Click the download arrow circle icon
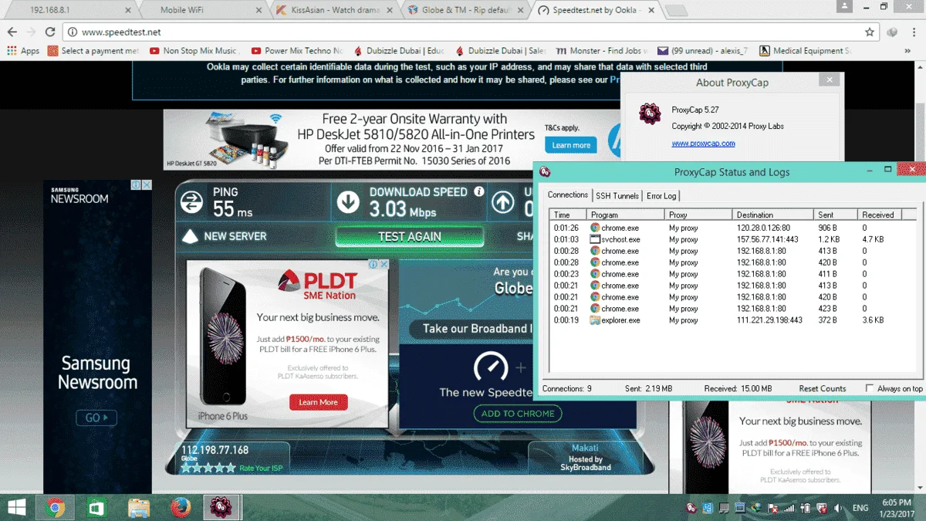This screenshot has height=521, width=926. coord(348,202)
